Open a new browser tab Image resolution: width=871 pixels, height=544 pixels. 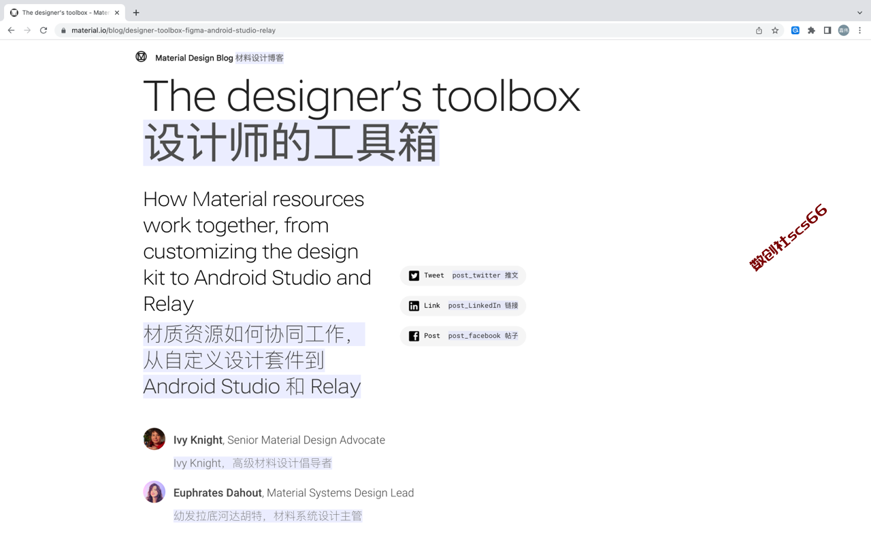tap(136, 12)
